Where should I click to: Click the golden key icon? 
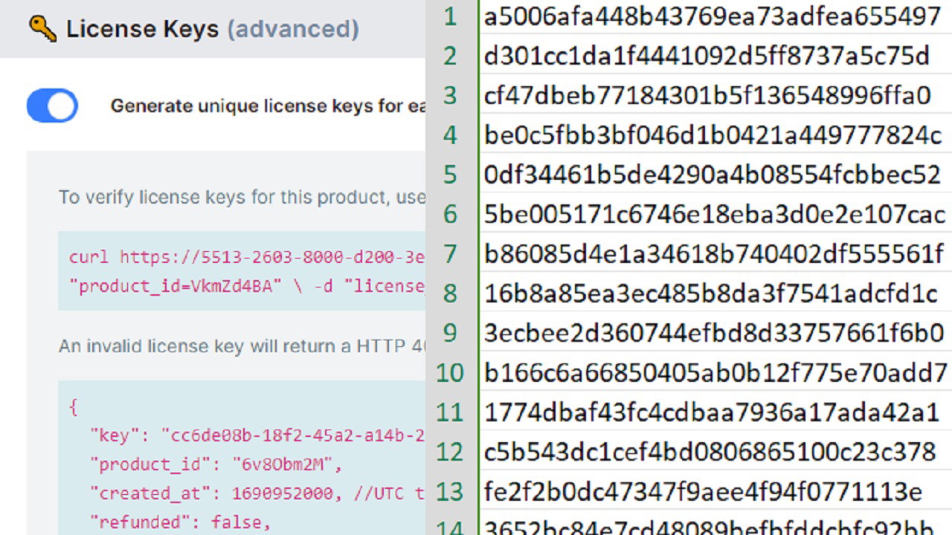[x=42, y=29]
